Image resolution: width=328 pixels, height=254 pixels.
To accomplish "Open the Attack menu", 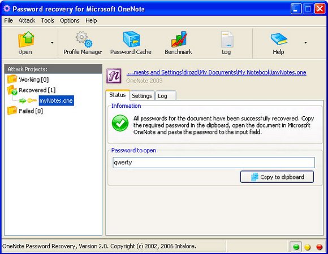I will pyautogui.click(x=27, y=20).
